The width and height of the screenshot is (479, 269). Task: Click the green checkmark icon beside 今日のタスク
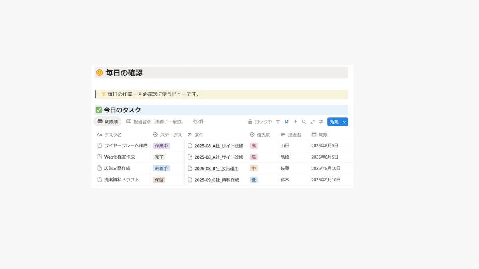point(99,110)
